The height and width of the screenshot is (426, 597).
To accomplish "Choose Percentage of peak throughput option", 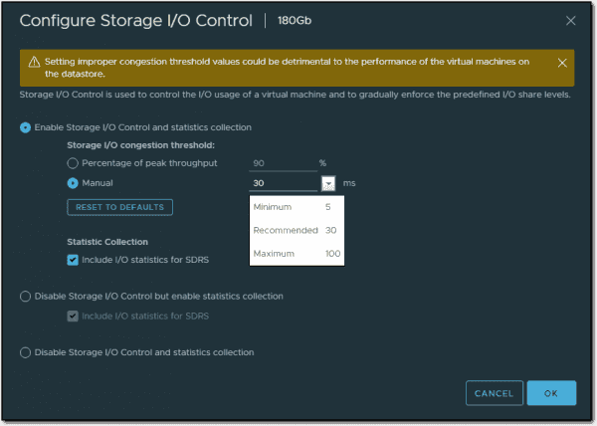I will (72, 162).
